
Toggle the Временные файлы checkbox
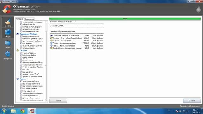(21, 55)
